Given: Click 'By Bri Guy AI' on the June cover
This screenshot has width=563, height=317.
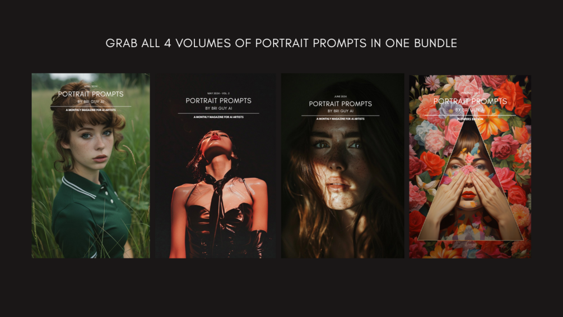Looking at the screenshot, I should point(341,111).
